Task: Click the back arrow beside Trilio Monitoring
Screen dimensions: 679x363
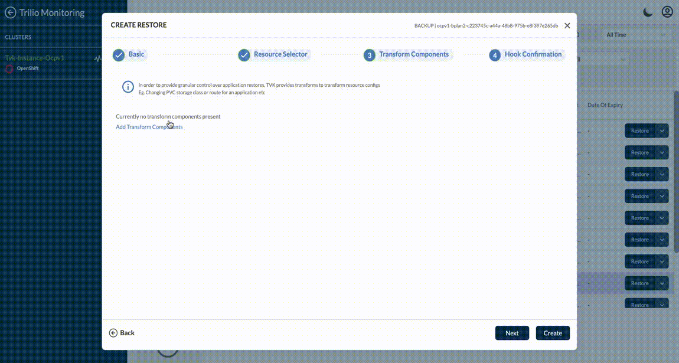Action: [x=10, y=12]
